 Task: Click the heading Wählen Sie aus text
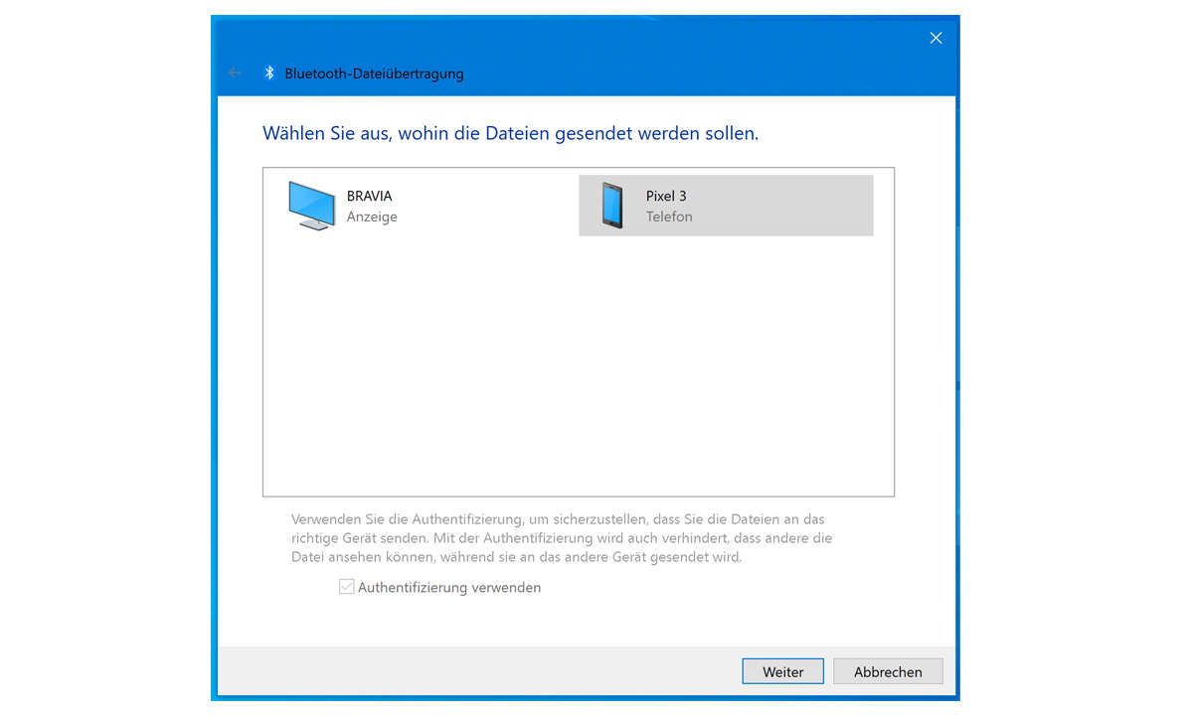click(x=510, y=132)
